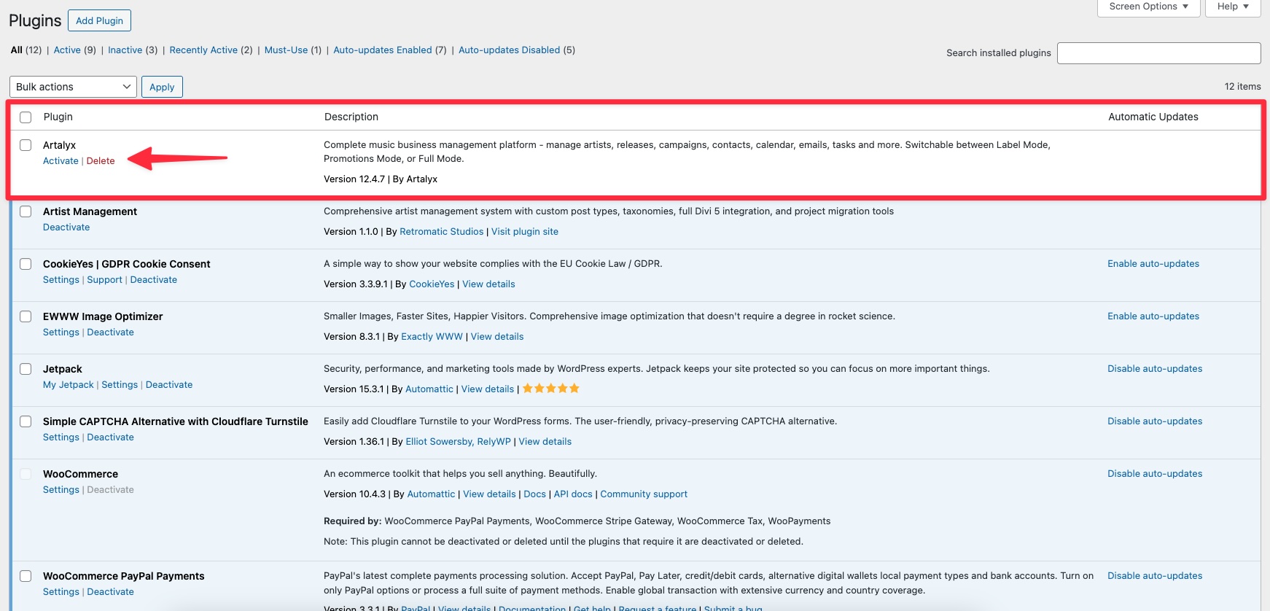Open EWWW Image Optimizer Settings
1270x611 pixels.
[x=61, y=332]
